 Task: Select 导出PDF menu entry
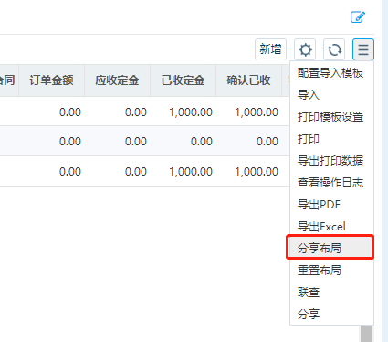(330, 205)
